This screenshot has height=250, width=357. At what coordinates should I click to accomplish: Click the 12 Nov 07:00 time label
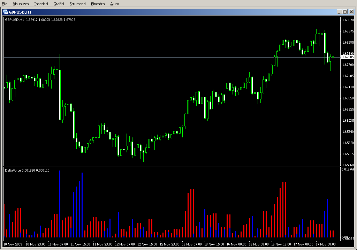tap(125, 244)
